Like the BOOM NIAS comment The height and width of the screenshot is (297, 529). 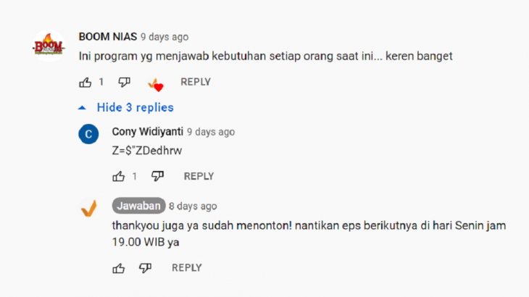(x=85, y=83)
